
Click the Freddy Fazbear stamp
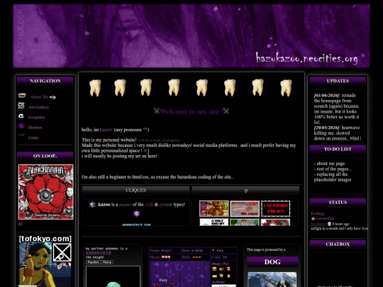[x=214, y=208]
